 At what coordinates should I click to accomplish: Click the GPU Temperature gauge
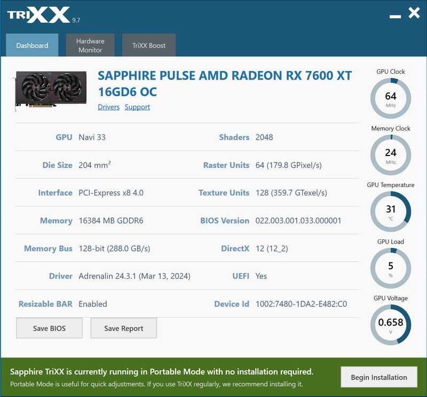click(x=391, y=212)
